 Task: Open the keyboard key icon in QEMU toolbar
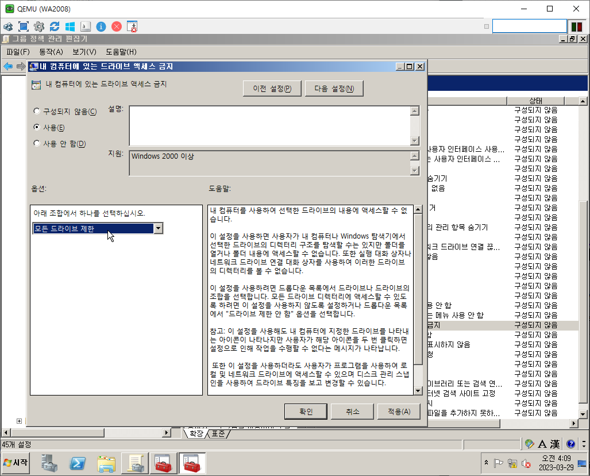(86, 26)
